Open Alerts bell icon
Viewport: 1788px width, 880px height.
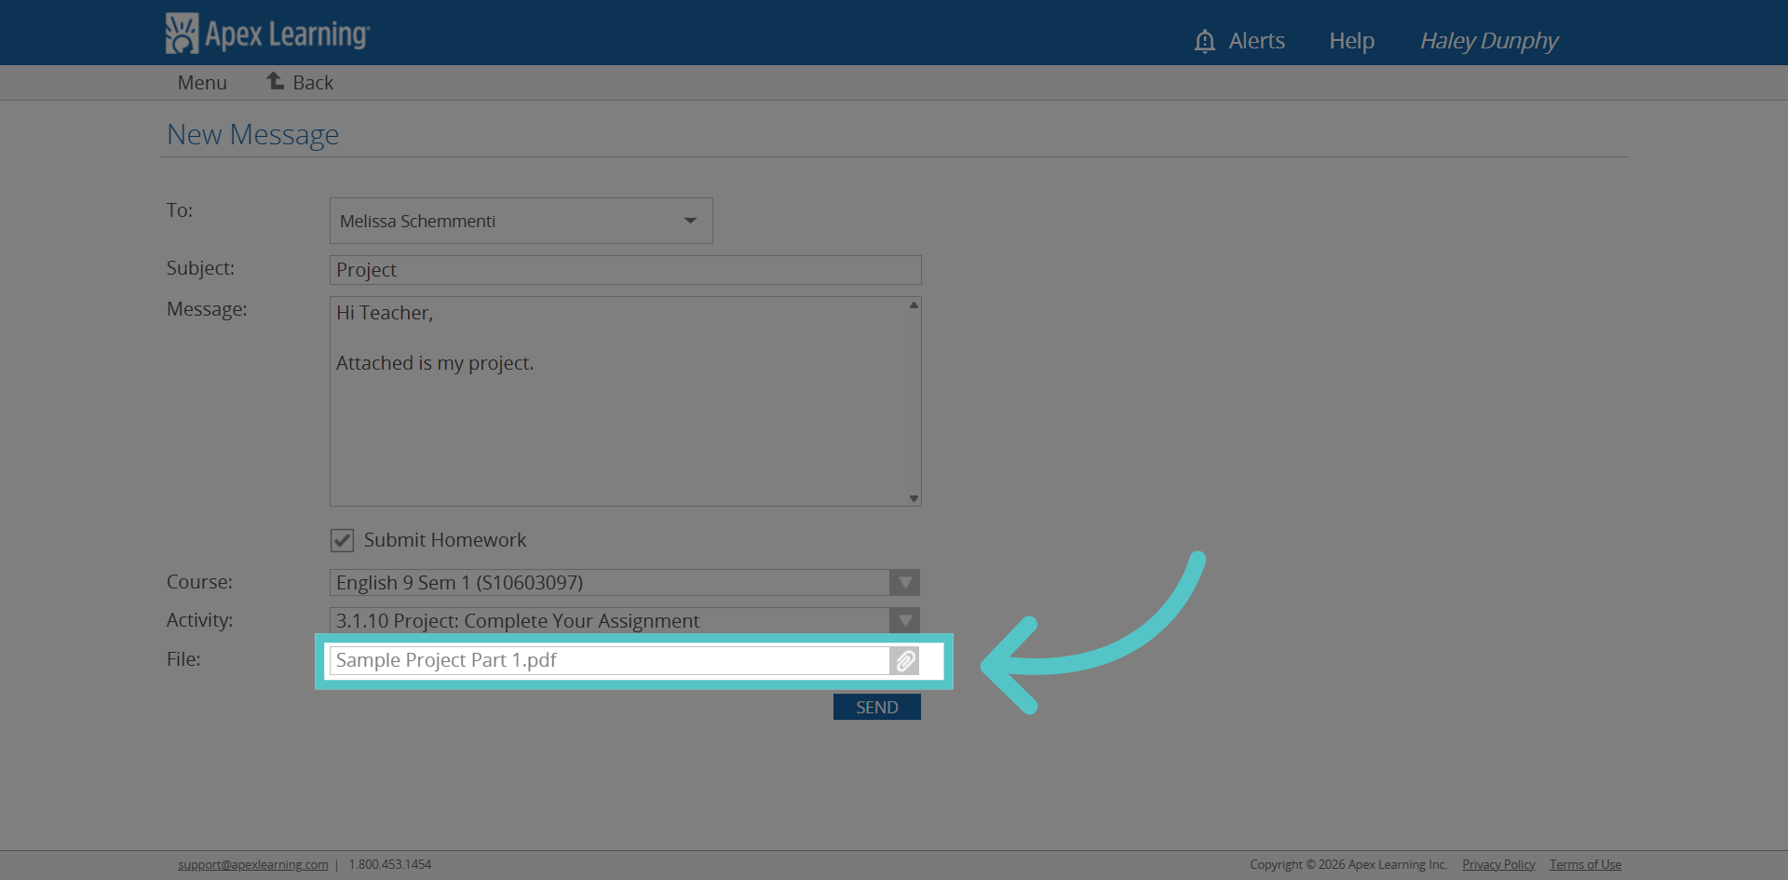1204,41
